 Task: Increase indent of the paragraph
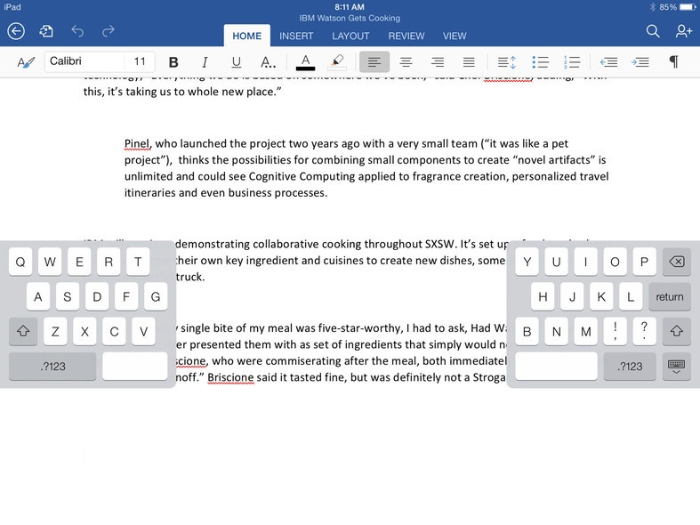(x=640, y=62)
